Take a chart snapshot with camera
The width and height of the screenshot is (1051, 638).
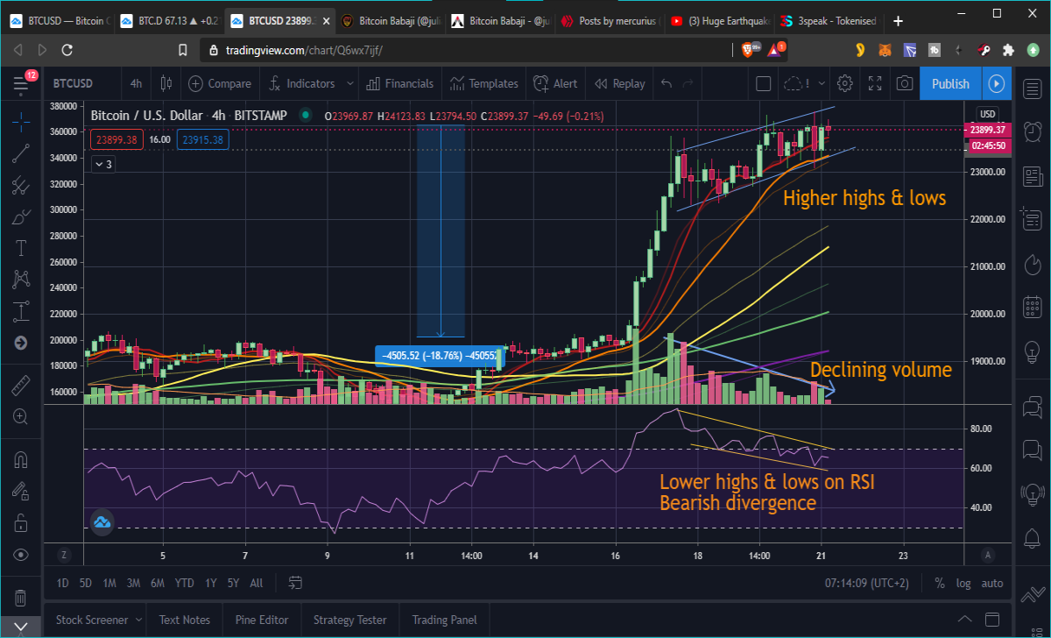[x=905, y=84]
